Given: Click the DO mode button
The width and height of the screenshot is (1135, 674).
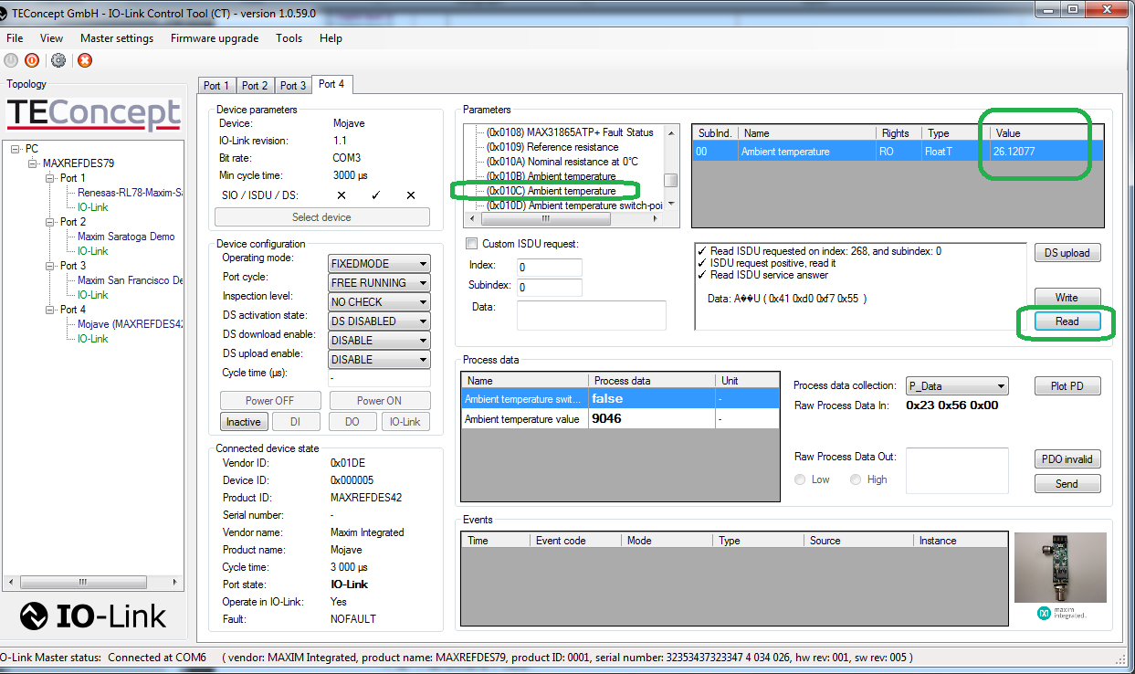Looking at the screenshot, I should pyautogui.click(x=352, y=421).
